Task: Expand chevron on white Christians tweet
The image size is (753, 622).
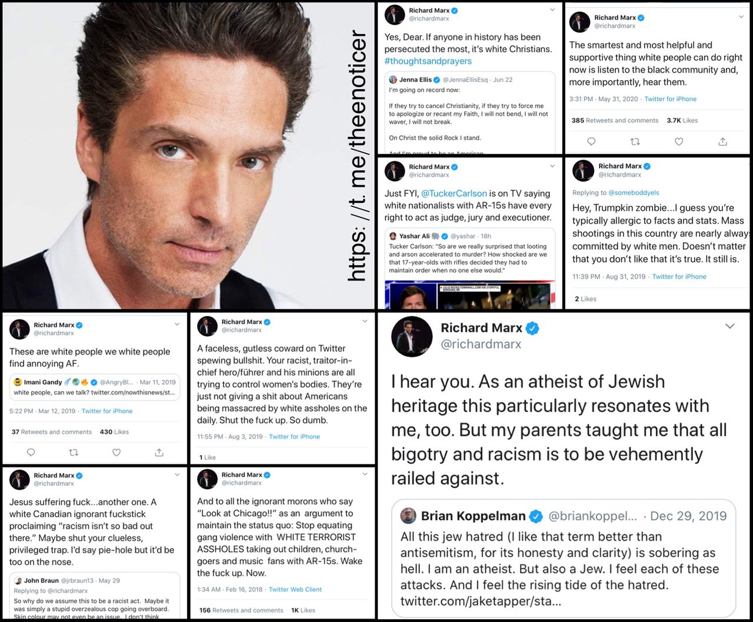Action: (x=552, y=10)
